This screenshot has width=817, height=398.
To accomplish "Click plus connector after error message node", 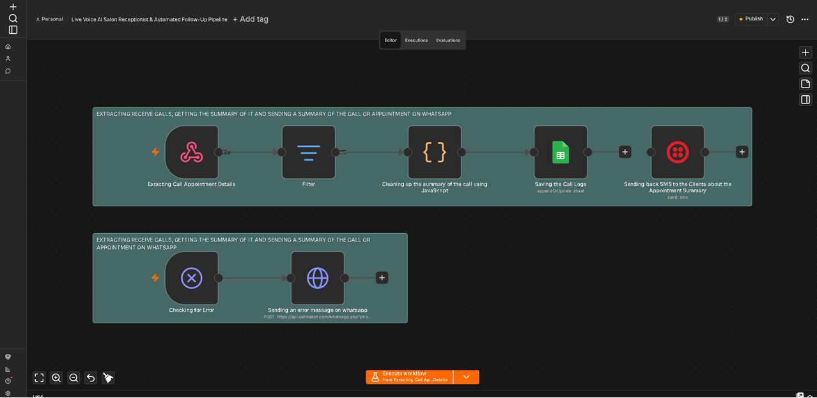I will point(382,278).
